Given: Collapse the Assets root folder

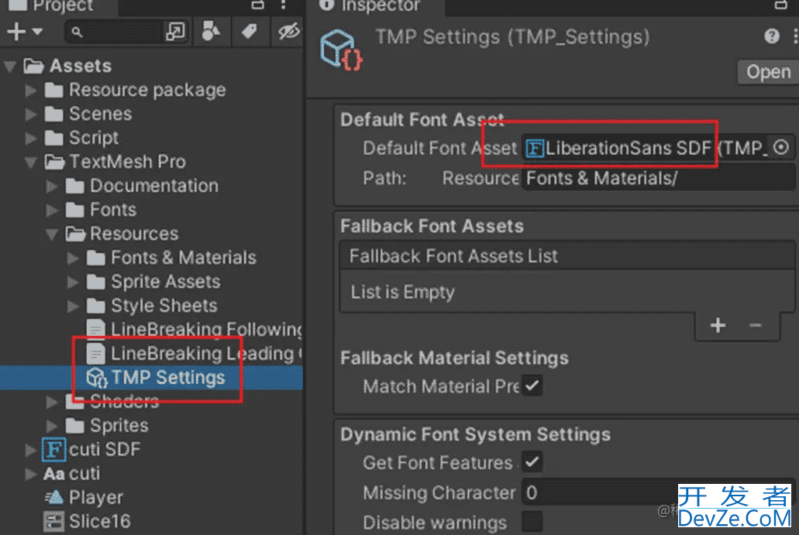Looking at the screenshot, I should click(10, 66).
